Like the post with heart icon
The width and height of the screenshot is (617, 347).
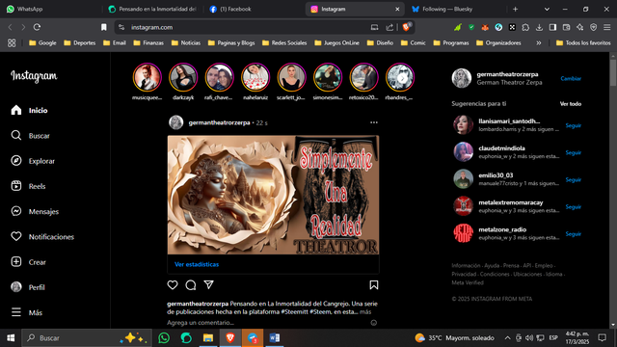point(173,285)
